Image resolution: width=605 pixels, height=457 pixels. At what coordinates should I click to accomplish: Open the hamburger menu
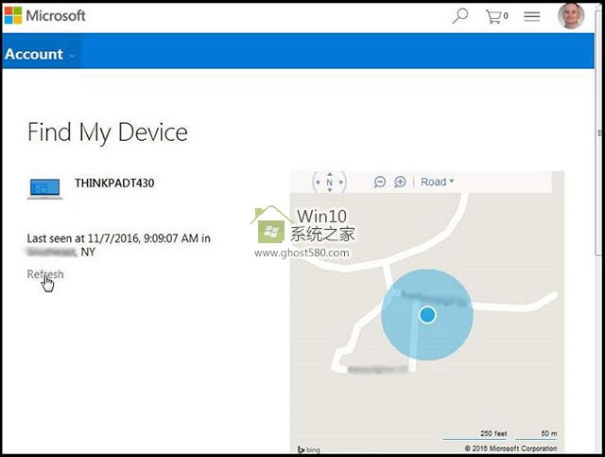(x=531, y=16)
